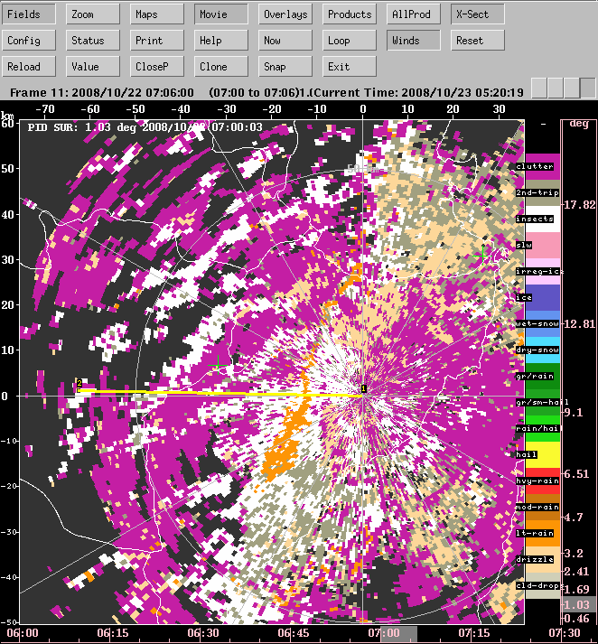Toggle the Movie control panel
Screen dimensions: 598x644
click(221, 14)
